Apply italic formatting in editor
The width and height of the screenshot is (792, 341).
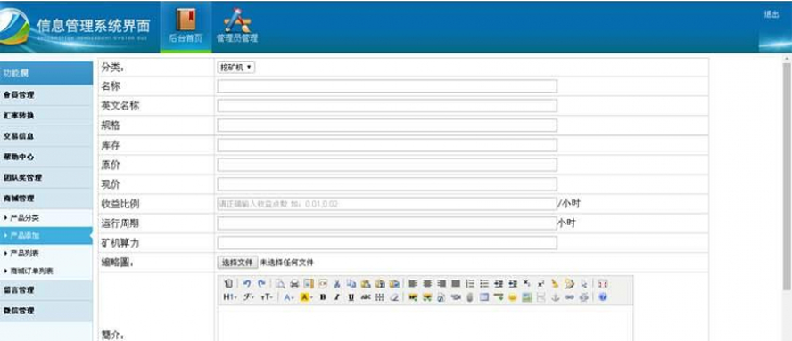tap(337, 297)
